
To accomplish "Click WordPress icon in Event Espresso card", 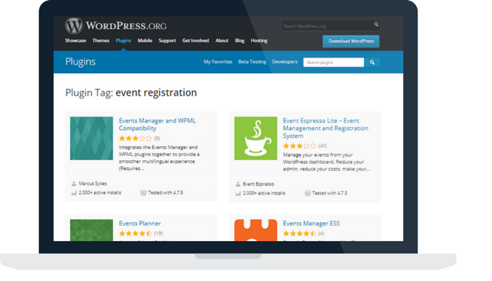I will [x=308, y=193].
